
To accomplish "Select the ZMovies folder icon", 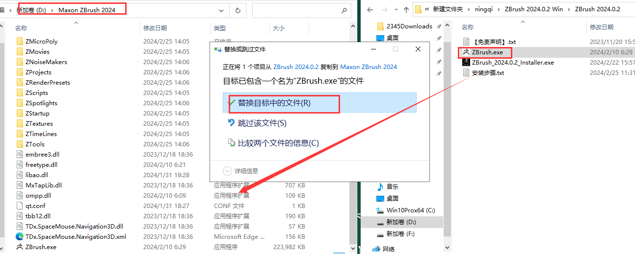I will pos(20,51).
